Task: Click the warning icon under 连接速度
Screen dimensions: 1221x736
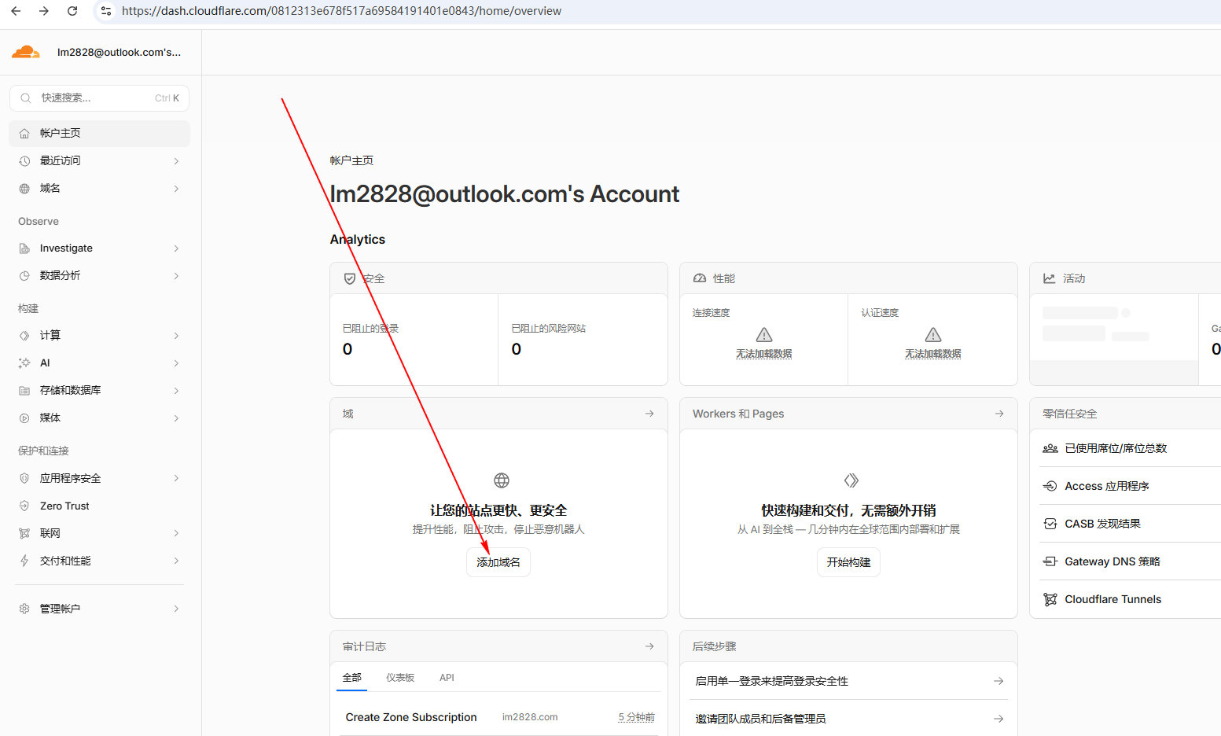Action: tap(764, 335)
